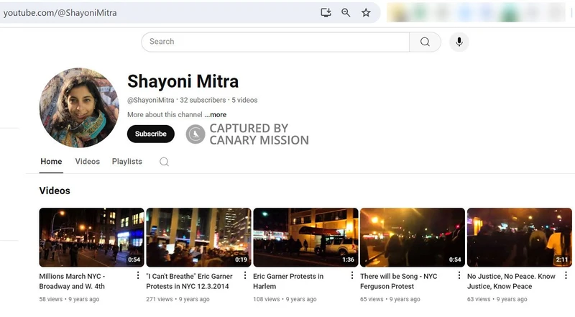Open title There will be Song - NYC Ferguson Protest
The height and width of the screenshot is (317, 575).
(x=399, y=281)
